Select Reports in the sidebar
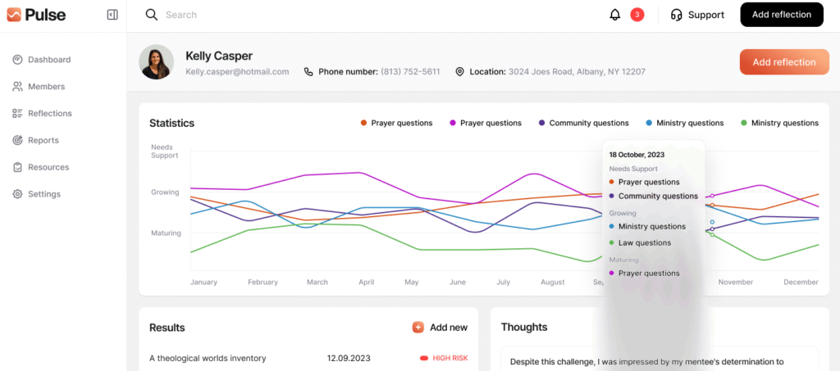 43,140
